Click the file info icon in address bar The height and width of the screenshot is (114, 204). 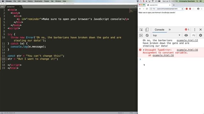click(x=151, y=9)
